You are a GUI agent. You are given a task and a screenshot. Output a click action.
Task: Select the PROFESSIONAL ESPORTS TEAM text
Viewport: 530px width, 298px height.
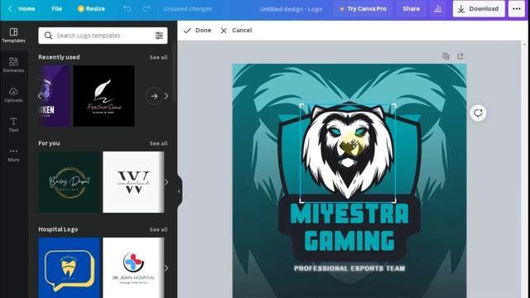(x=349, y=268)
